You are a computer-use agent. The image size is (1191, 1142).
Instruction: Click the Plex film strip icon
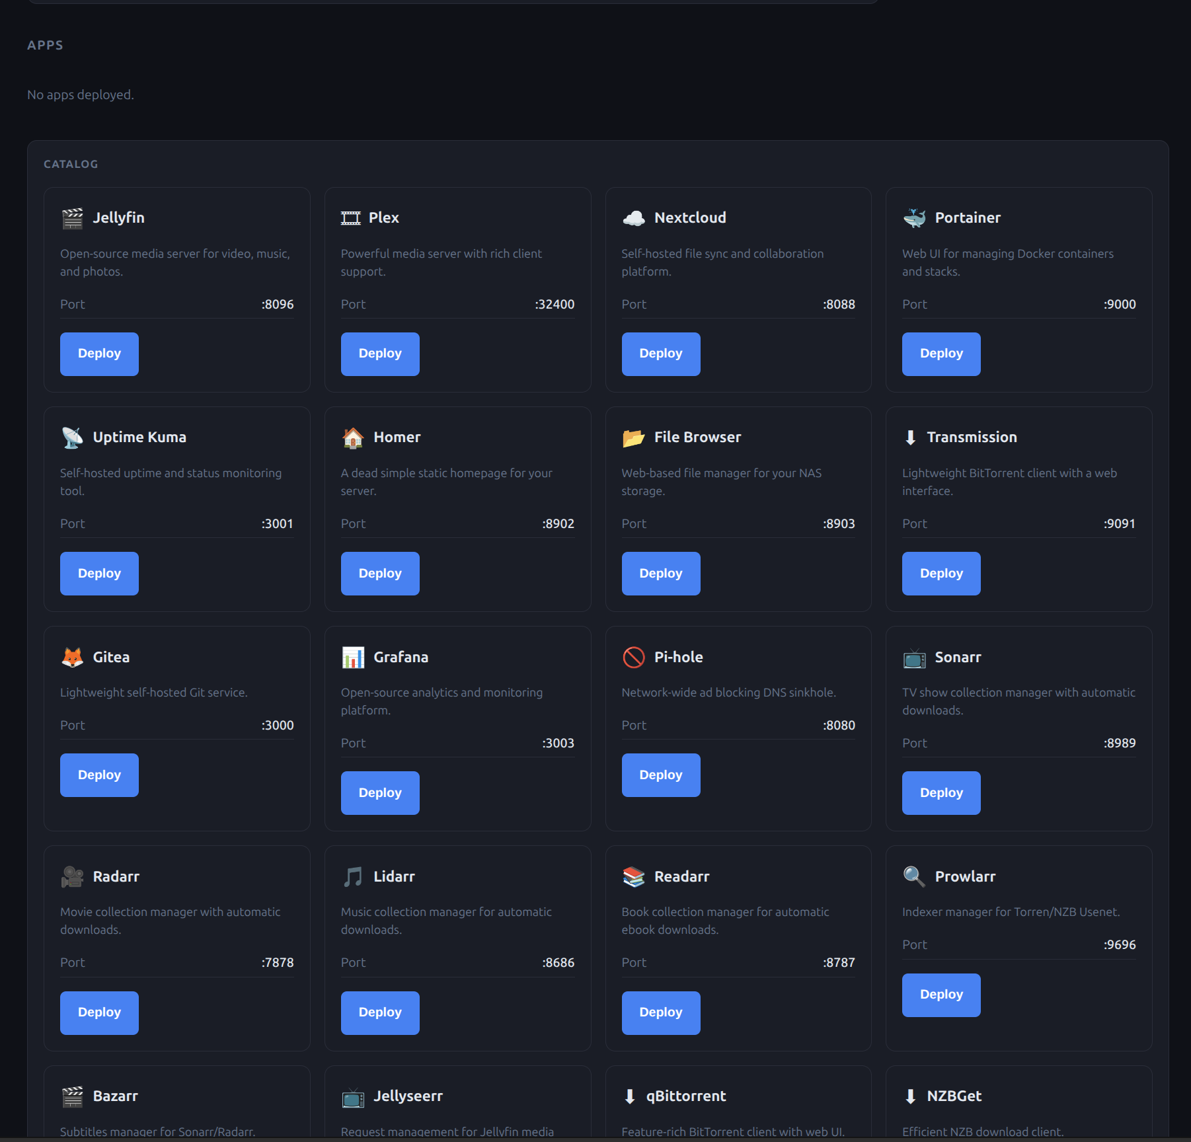pos(350,218)
